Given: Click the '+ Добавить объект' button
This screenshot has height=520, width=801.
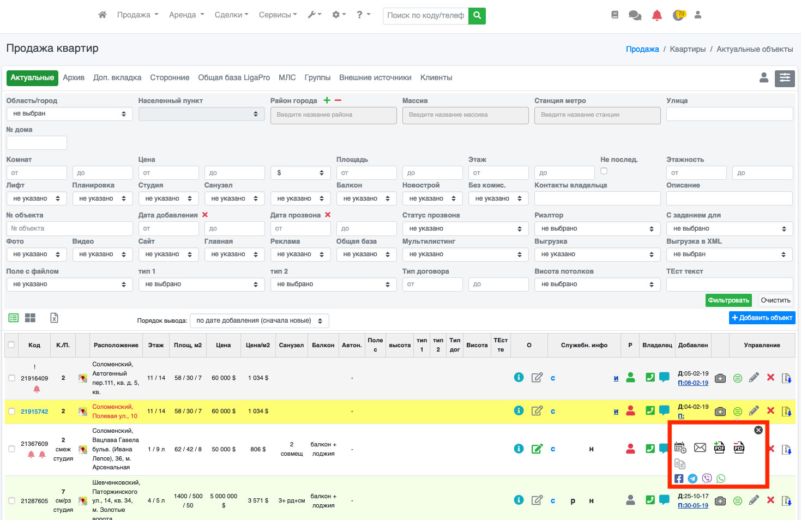Looking at the screenshot, I should [762, 318].
